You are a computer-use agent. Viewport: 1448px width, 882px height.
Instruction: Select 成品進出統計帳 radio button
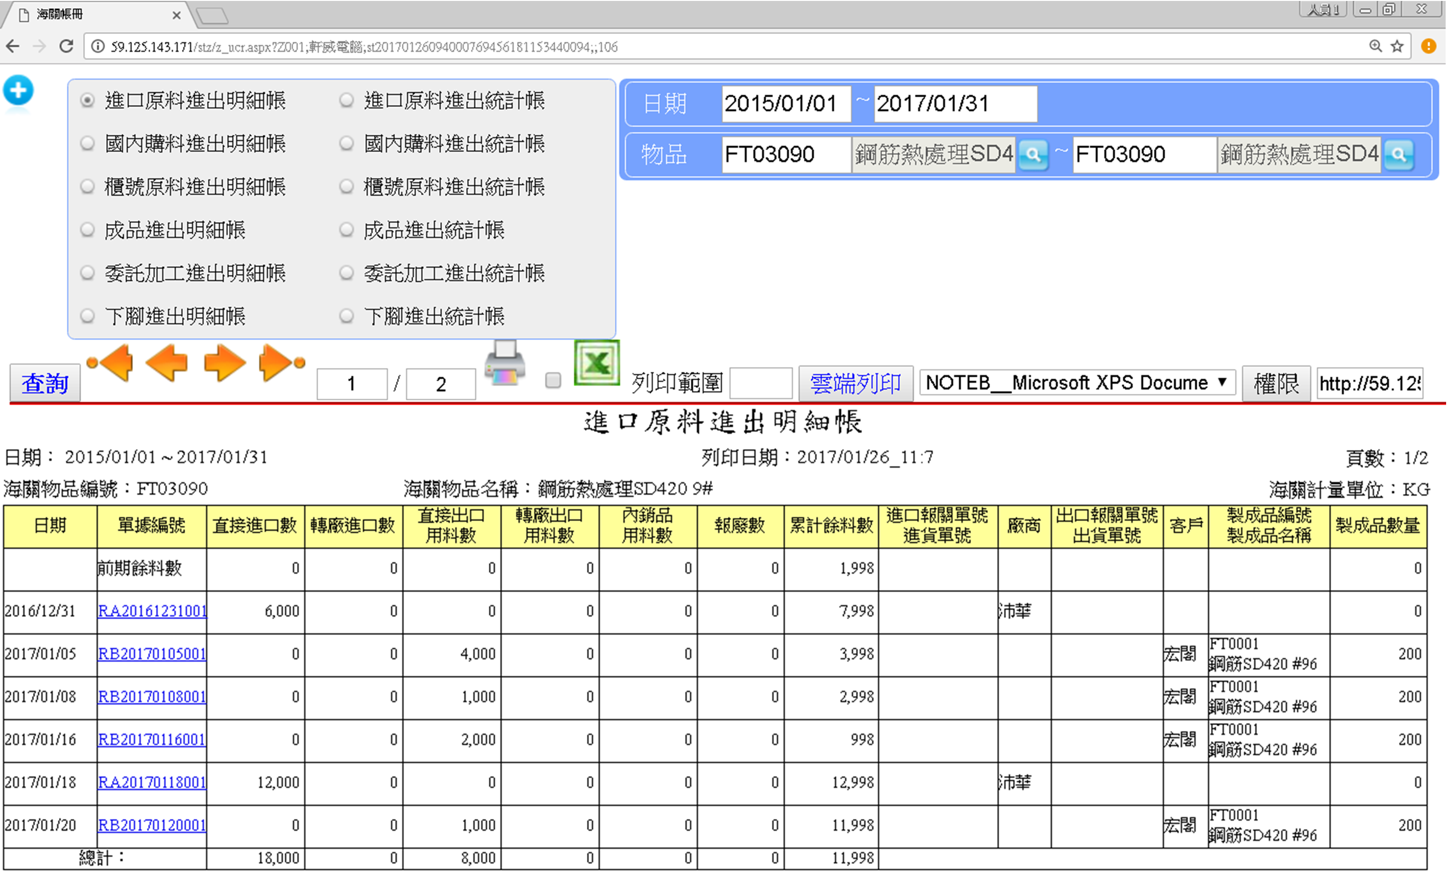347,229
